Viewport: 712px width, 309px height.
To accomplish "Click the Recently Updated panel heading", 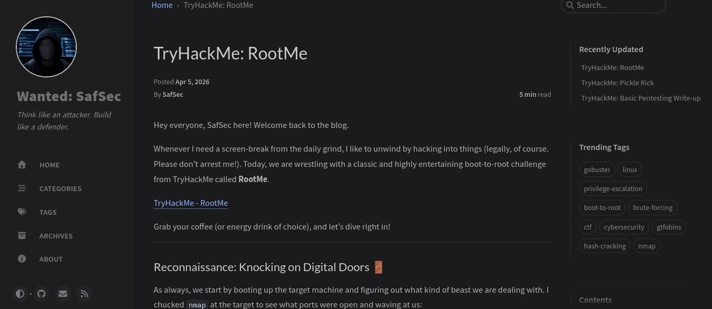I will [611, 49].
